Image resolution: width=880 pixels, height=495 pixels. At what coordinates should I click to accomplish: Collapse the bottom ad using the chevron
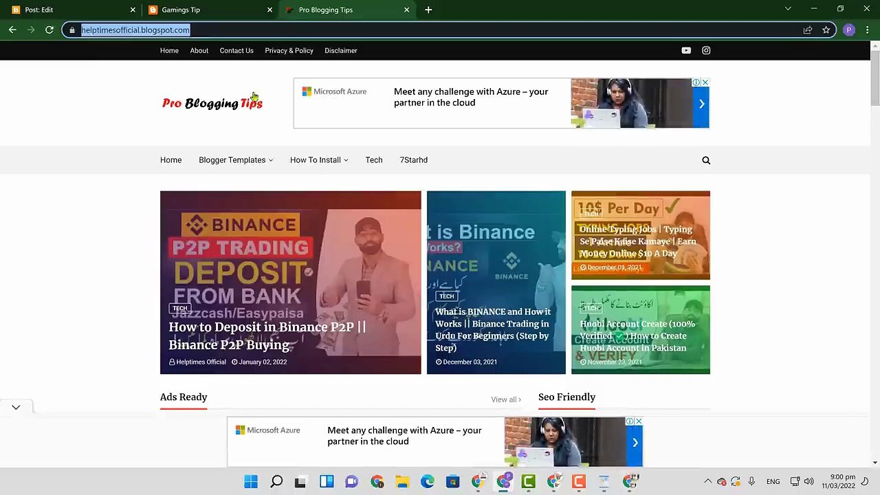(x=16, y=407)
